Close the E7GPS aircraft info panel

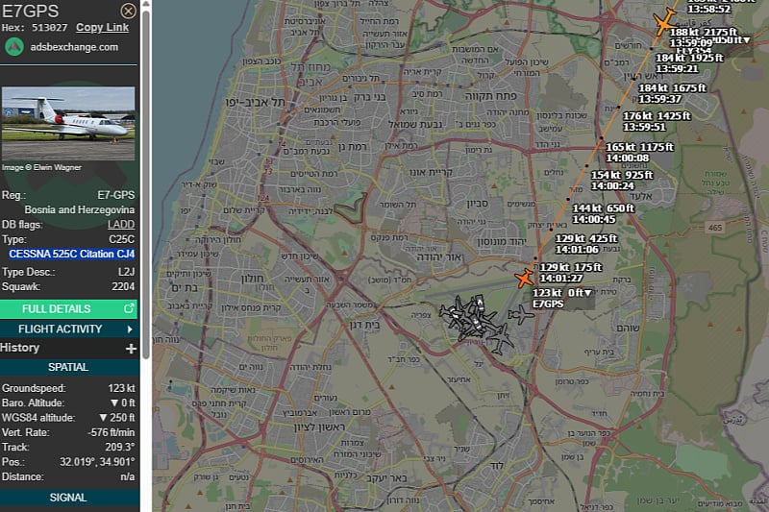coord(128,11)
